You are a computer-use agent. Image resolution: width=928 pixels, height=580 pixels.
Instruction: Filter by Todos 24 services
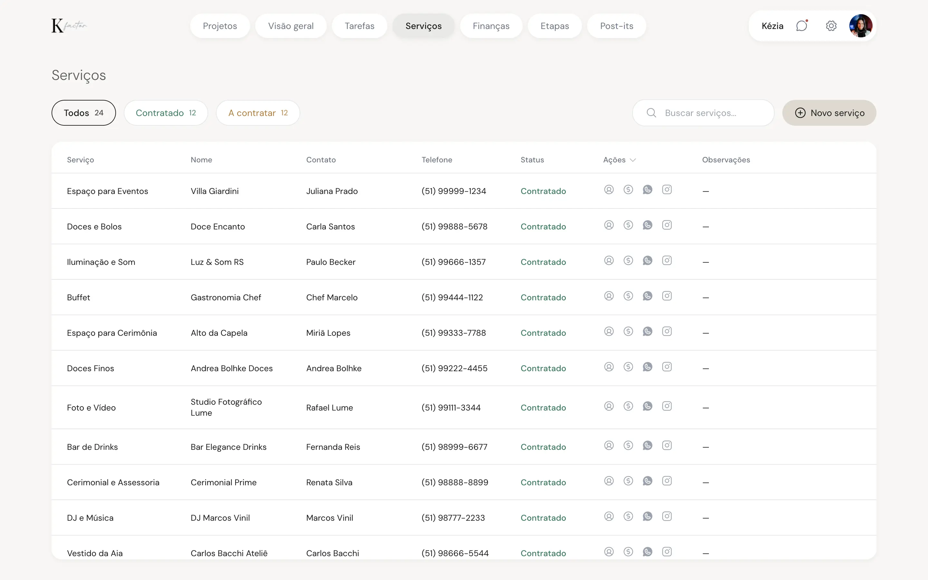click(83, 113)
